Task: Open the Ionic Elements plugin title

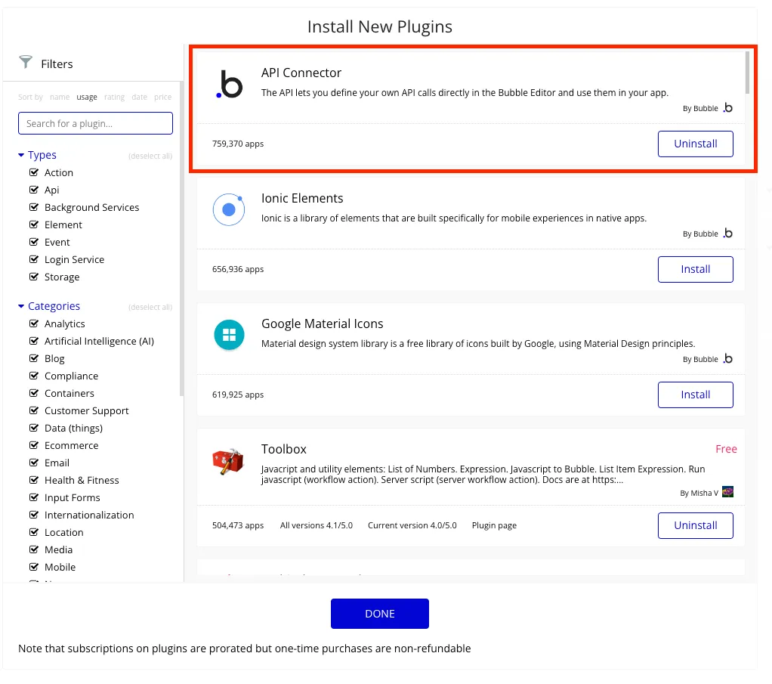Action: click(302, 198)
